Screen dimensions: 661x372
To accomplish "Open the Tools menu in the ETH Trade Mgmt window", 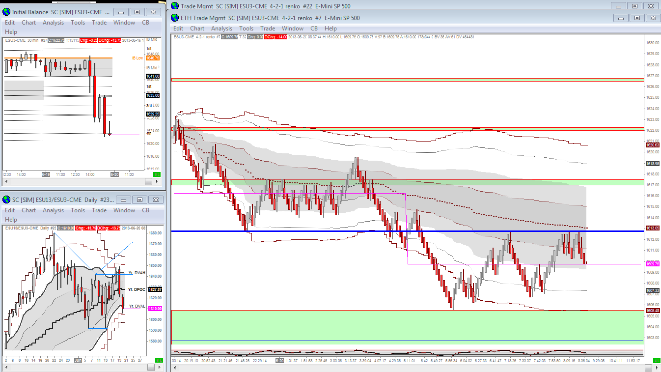I will coord(246,29).
